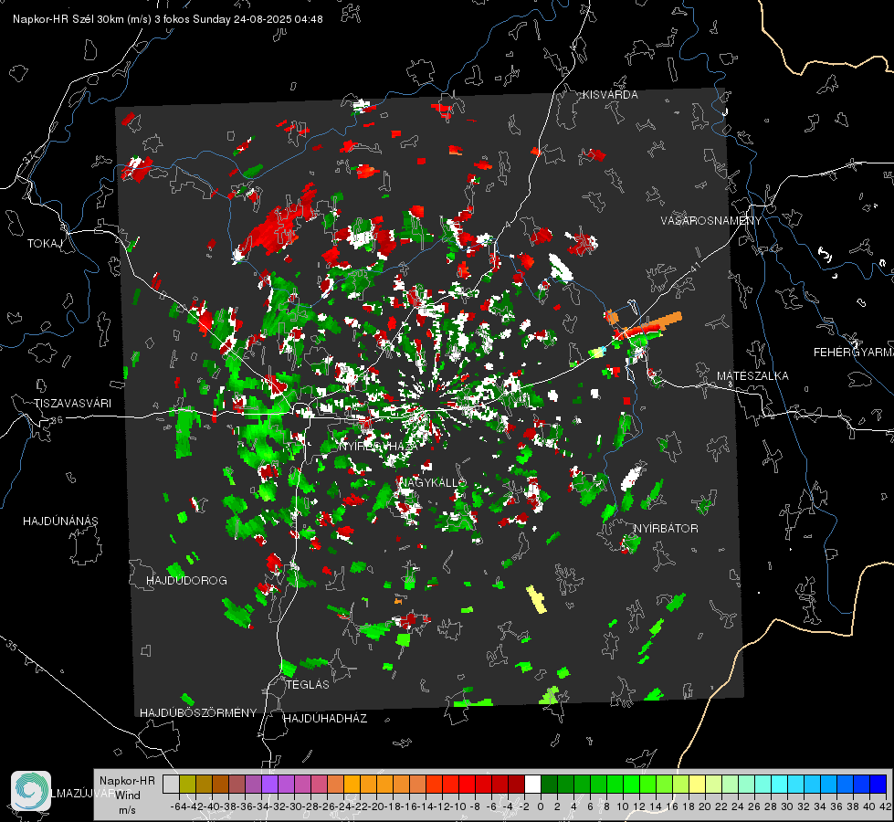Viewport: 894px width, 822px height.
Task: Click the 42 value ending the legend
Action: [x=885, y=806]
